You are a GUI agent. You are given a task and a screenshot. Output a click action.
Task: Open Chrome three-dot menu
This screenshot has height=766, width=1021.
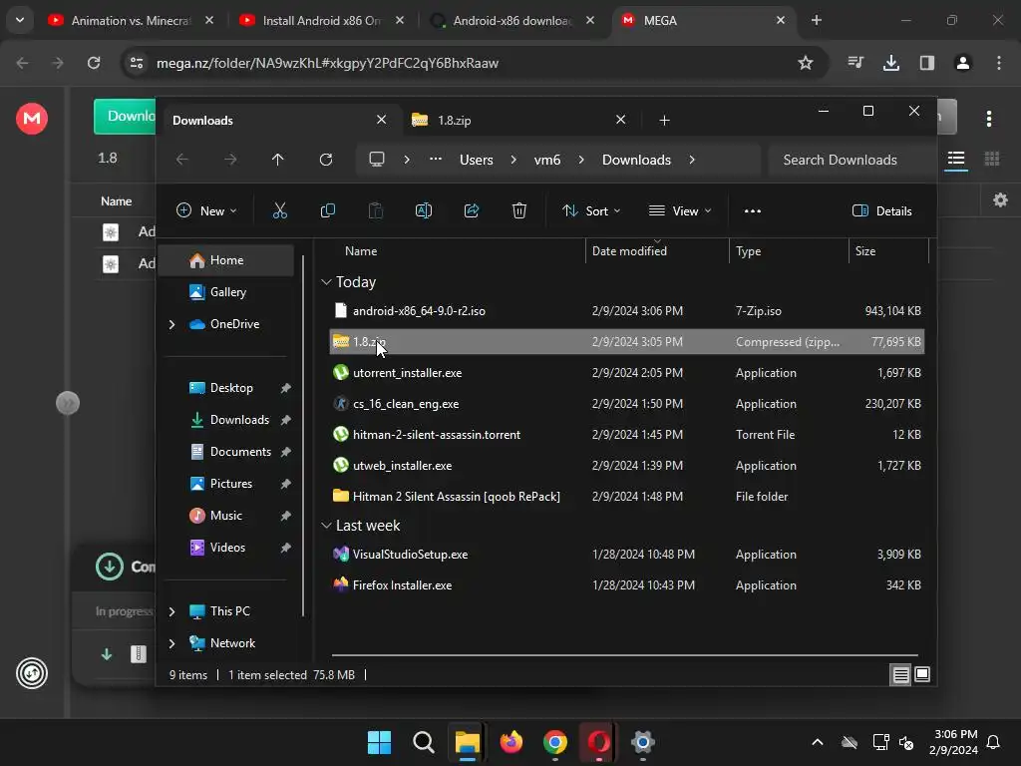(999, 63)
